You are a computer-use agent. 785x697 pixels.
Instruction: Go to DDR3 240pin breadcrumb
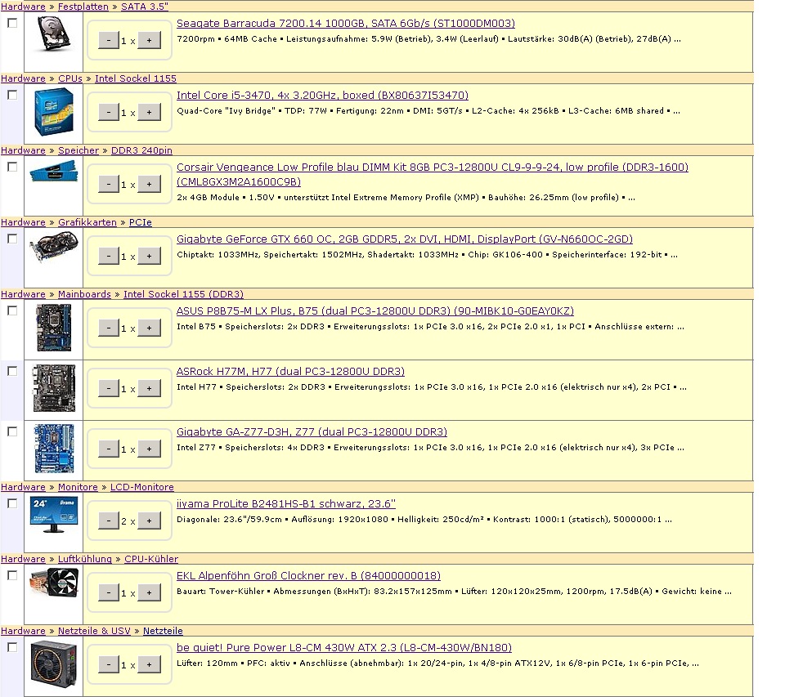[141, 150]
